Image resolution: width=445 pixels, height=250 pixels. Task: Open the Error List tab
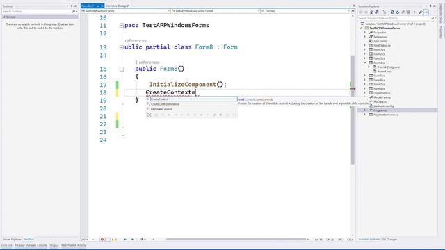(6, 245)
